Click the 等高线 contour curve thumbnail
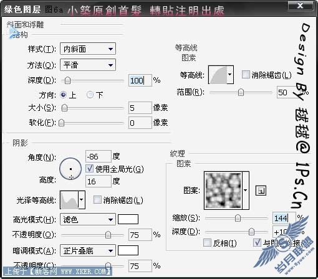The width and height of the screenshot is (318, 279). 218,75
